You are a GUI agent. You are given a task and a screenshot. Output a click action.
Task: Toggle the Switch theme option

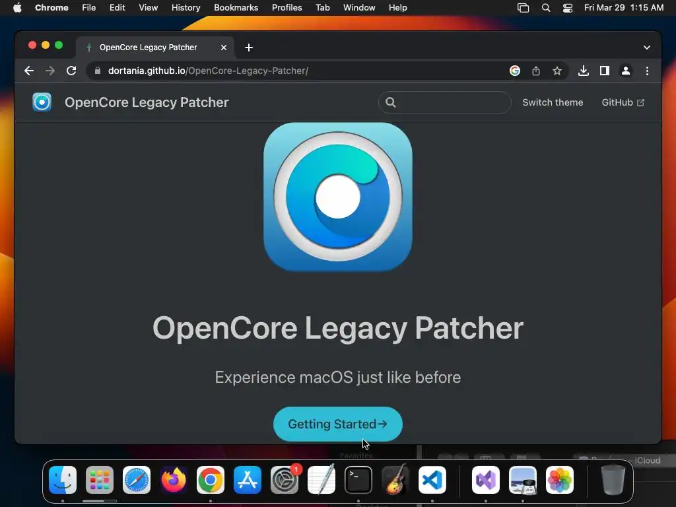(553, 102)
